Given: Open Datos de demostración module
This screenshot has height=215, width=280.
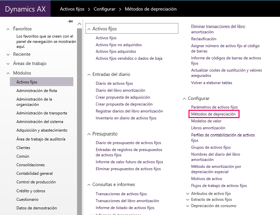Looking at the screenshot, I should [37, 208].
